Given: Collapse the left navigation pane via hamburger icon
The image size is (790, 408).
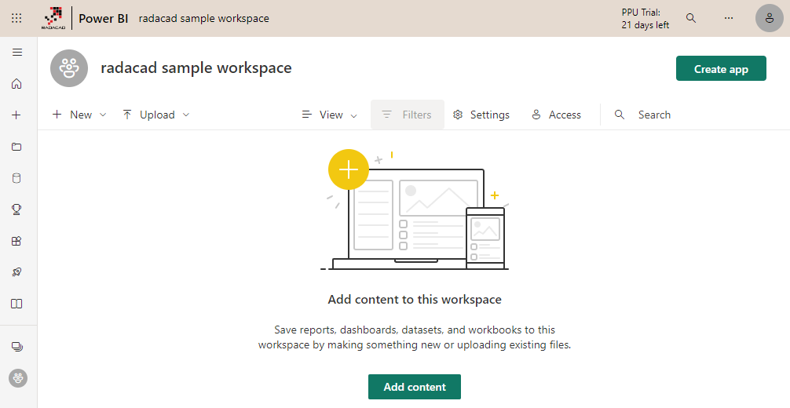Looking at the screenshot, I should [x=16, y=53].
